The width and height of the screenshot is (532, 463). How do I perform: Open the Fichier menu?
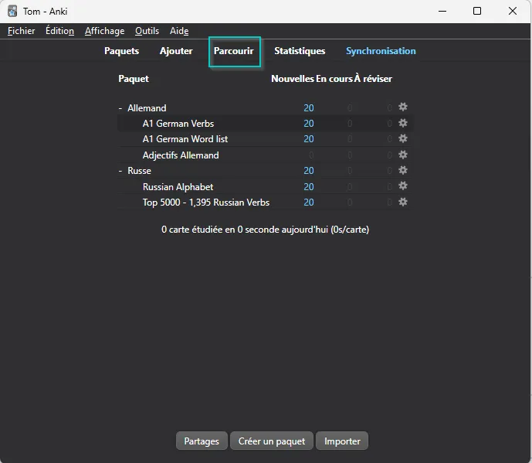tap(22, 31)
